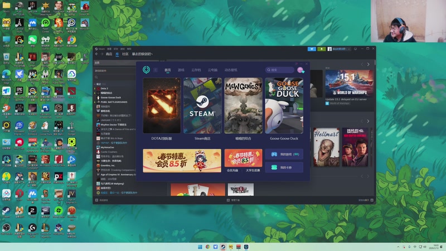Open 管理下载 in the Steam bottom bar

pos(233,200)
